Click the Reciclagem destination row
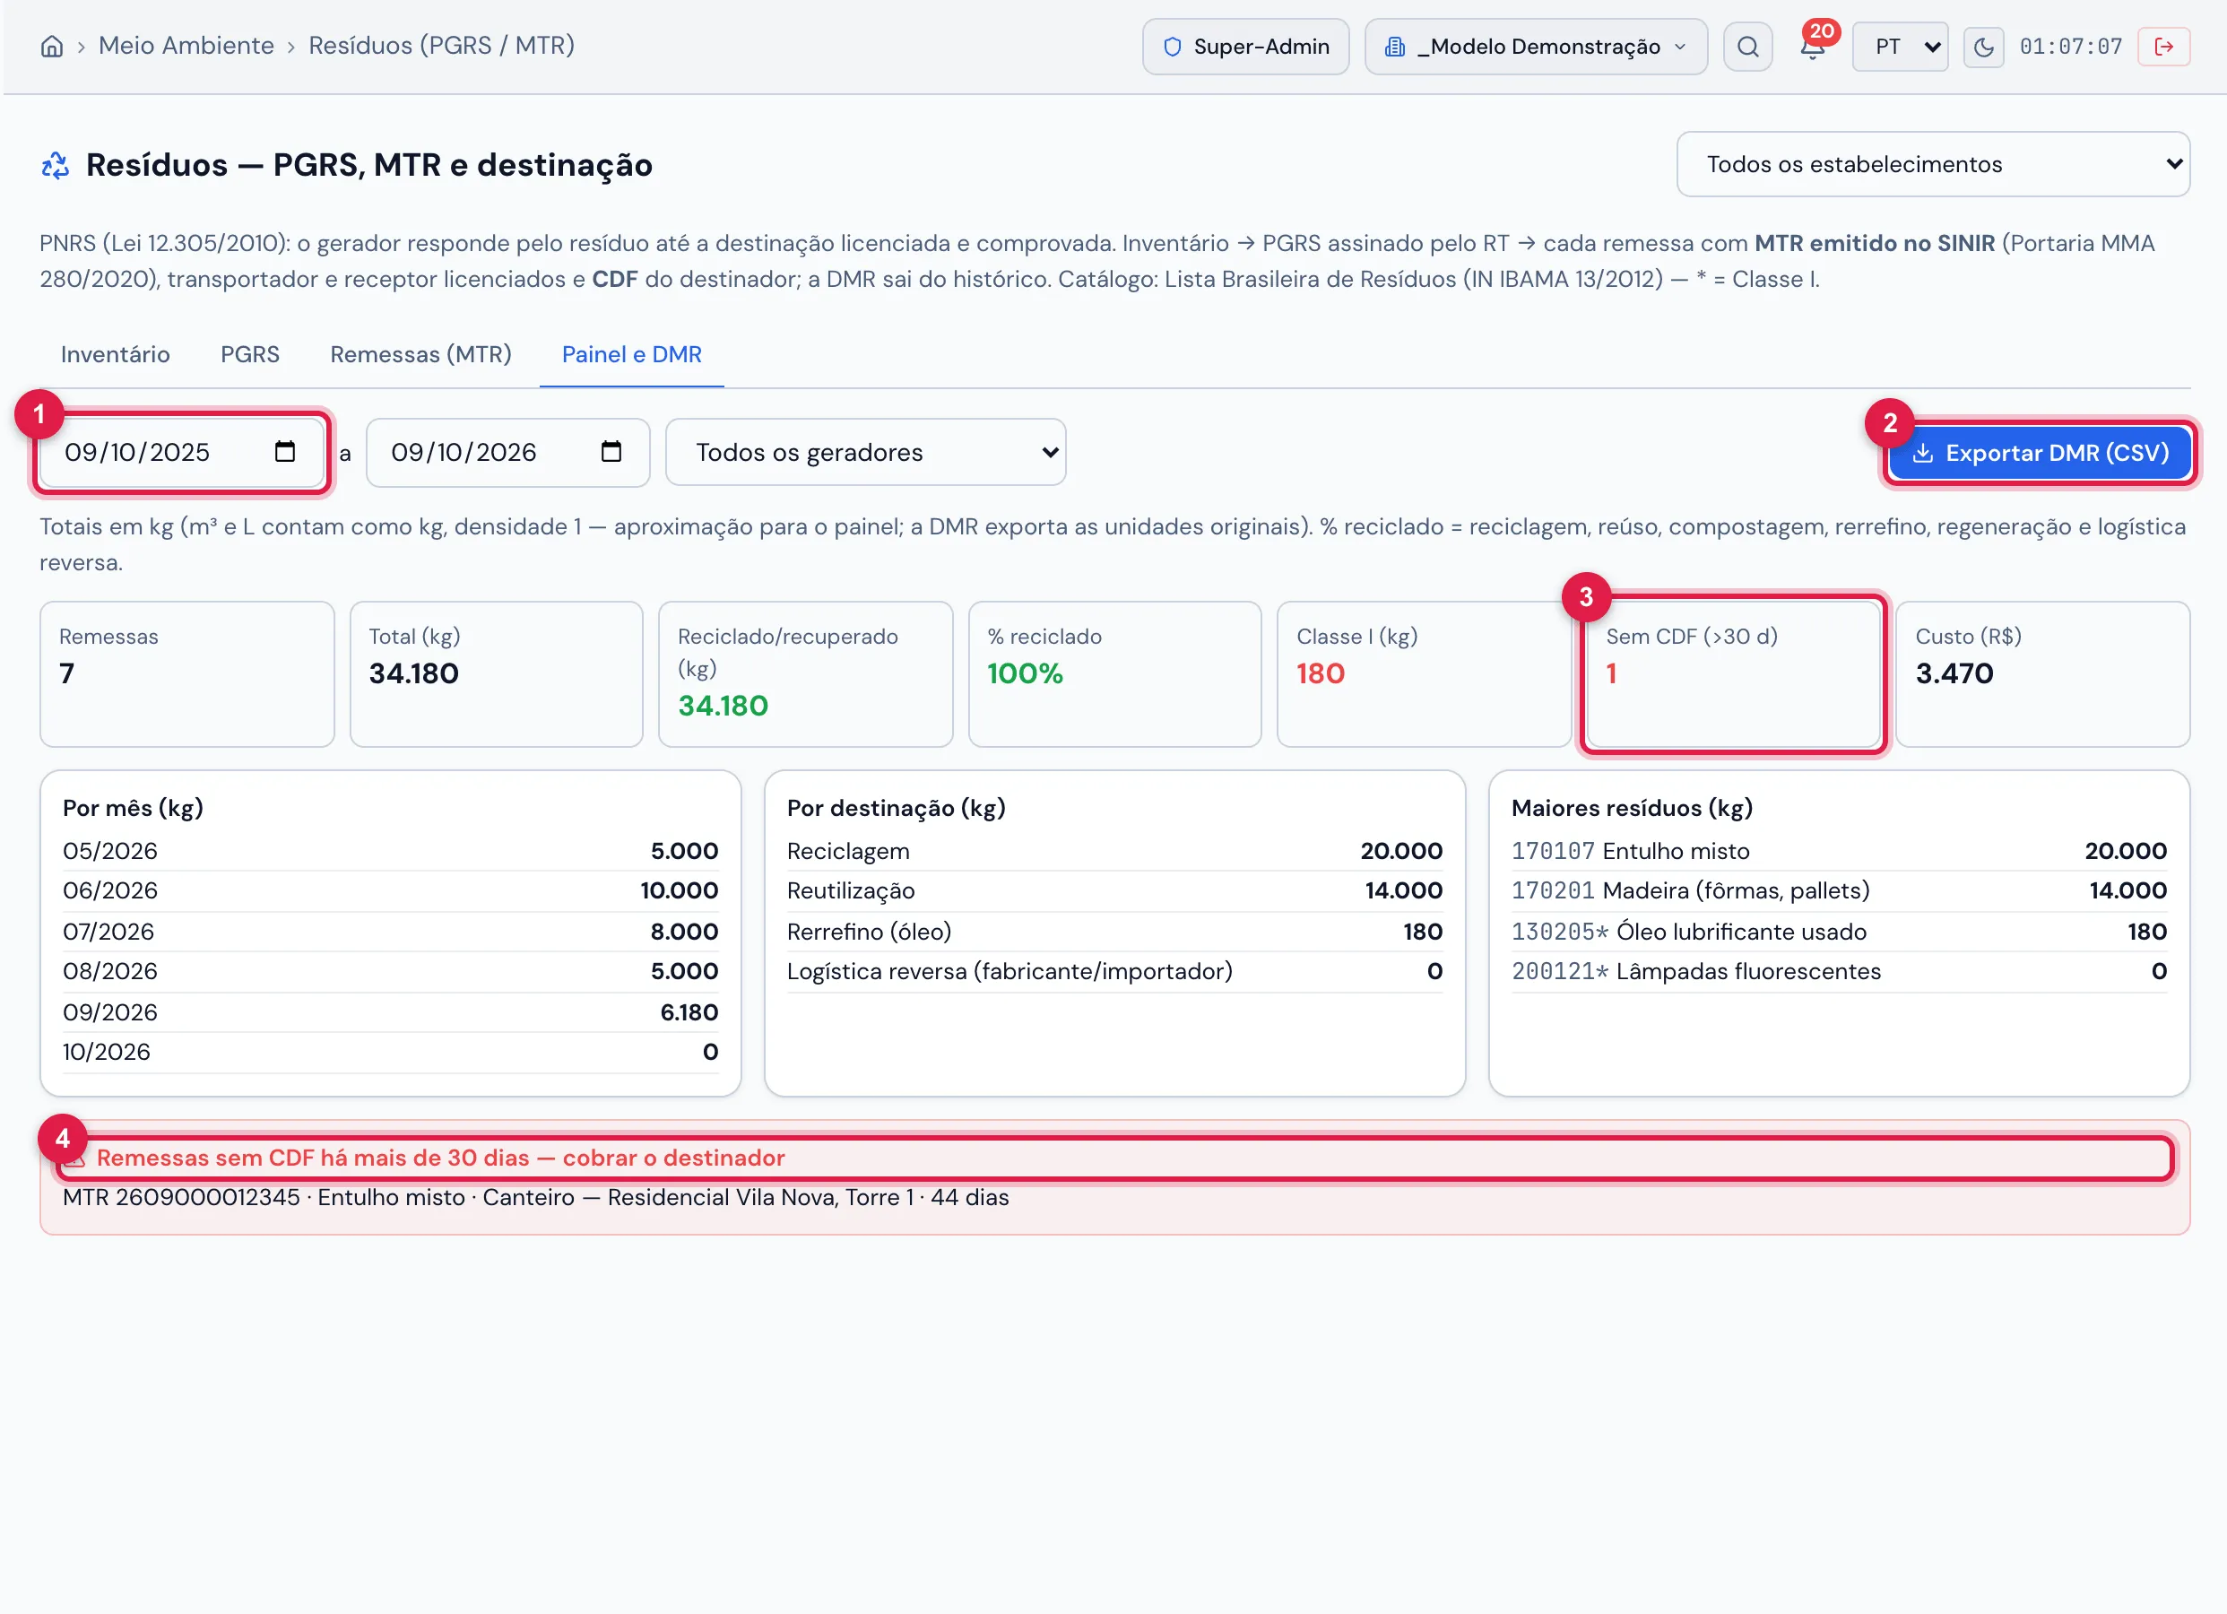 pyautogui.click(x=1114, y=851)
